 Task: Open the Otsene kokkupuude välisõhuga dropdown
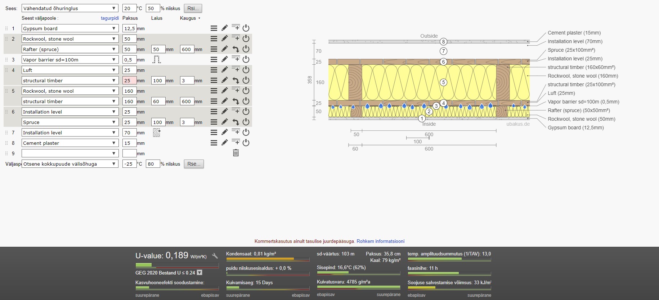pyautogui.click(x=70, y=164)
